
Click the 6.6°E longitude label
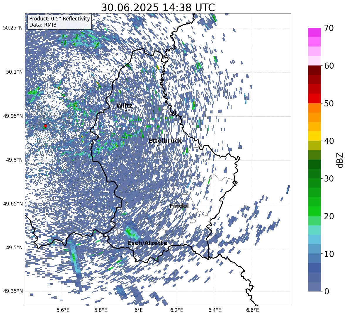click(253, 310)
